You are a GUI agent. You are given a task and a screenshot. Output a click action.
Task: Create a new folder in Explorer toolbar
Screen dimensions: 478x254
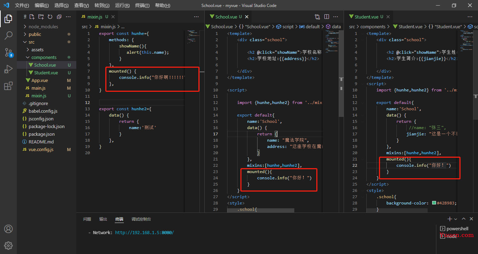coord(41,17)
